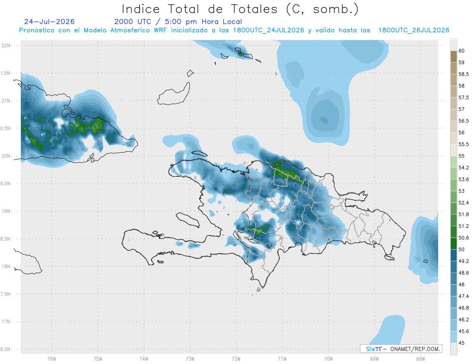
Task: Select the 72W longitude label
Action: (x=236, y=359)
